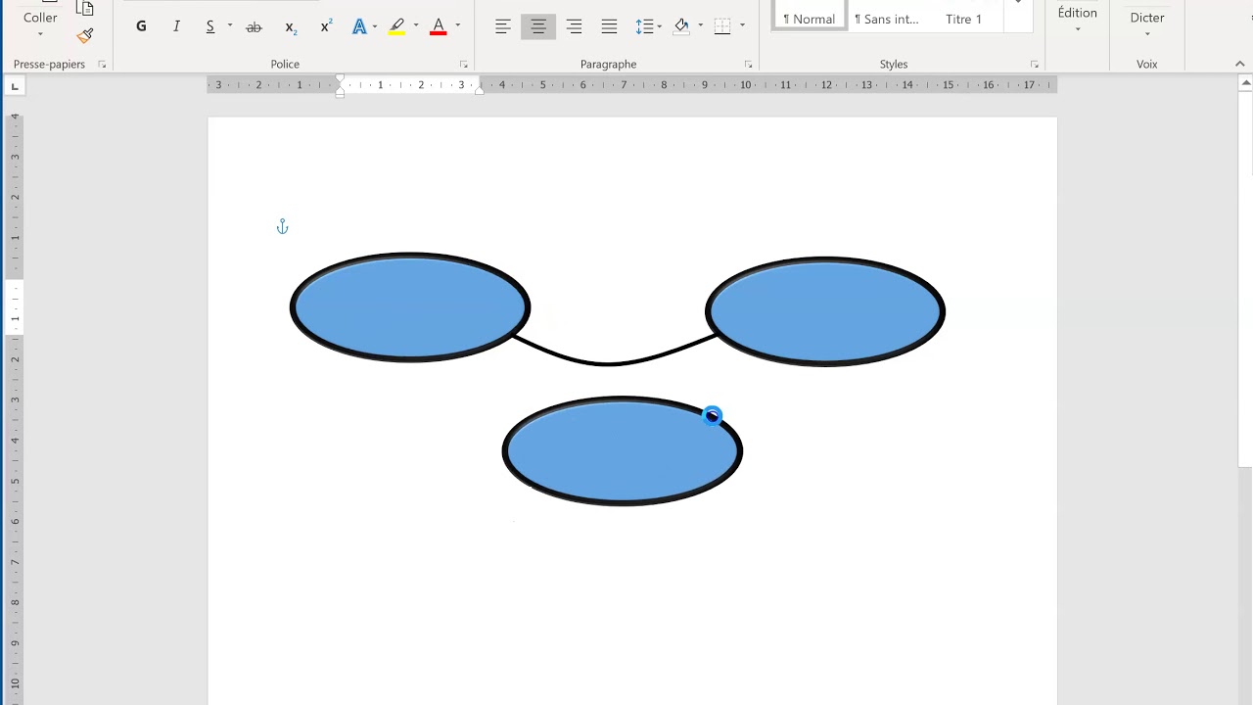Viewport: 1253px width, 705px height.
Task: Collapse the ribbon with the chevron
Action: point(1239,65)
